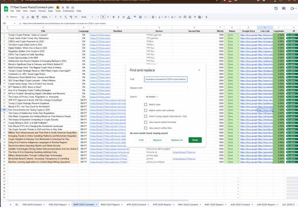The width and height of the screenshot is (298, 207).
Task: Click the move to folder icon
Action: coord(68,7)
